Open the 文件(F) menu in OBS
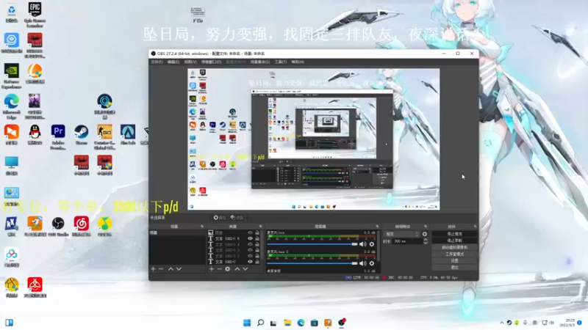This screenshot has height=330, width=588. click(157, 62)
